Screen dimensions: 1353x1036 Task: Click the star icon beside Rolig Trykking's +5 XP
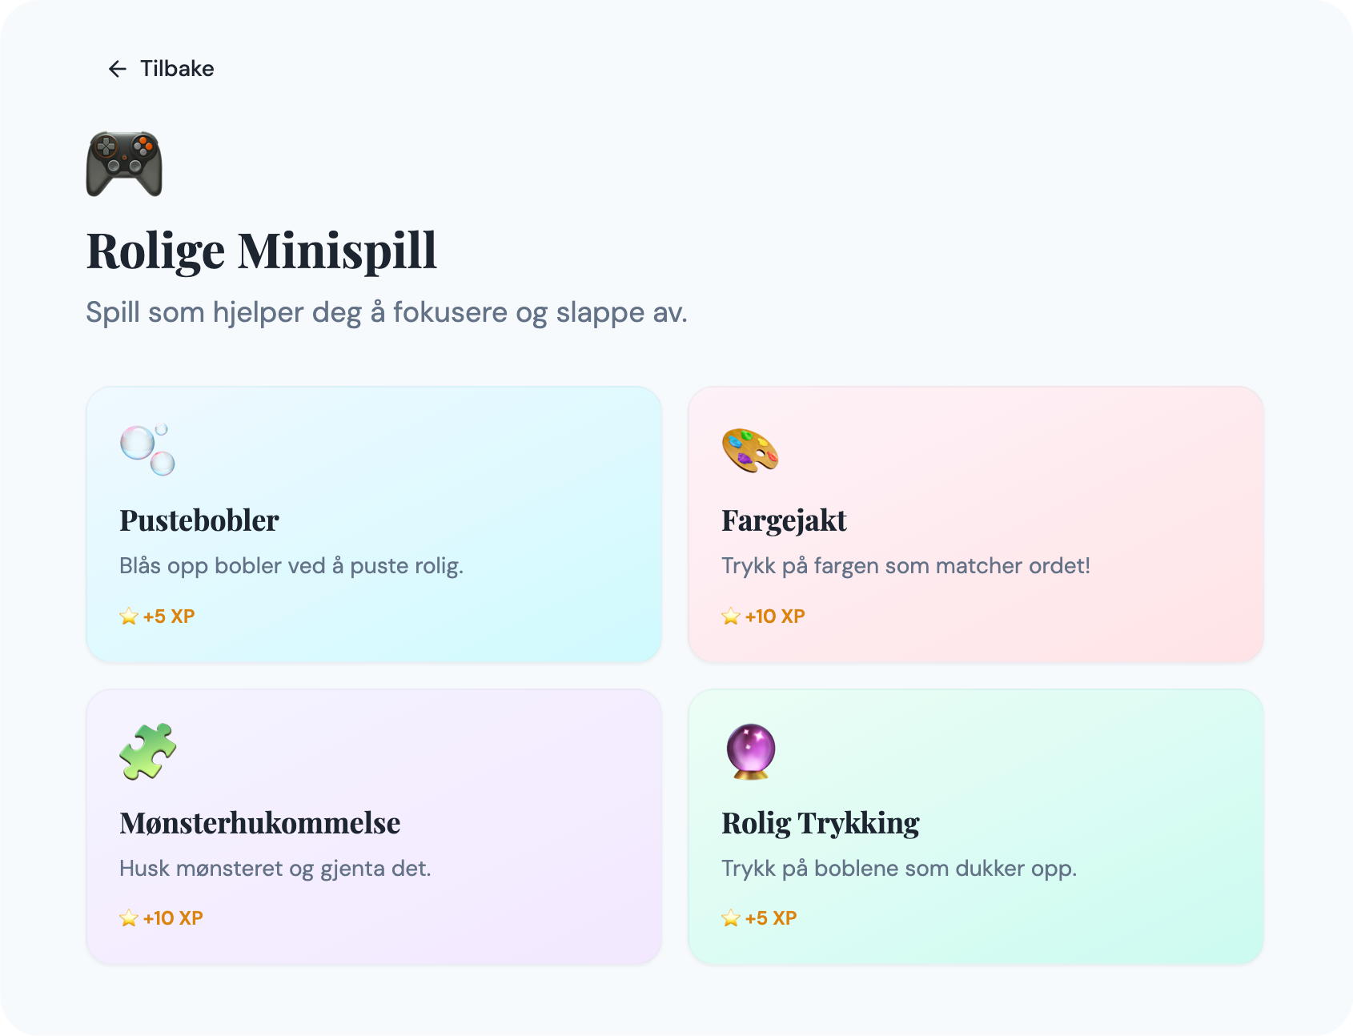(x=731, y=918)
